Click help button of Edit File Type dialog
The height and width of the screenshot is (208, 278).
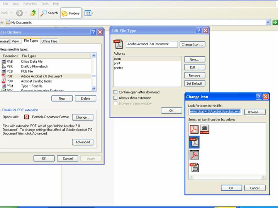pyautogui.click(x=199, y=30)
